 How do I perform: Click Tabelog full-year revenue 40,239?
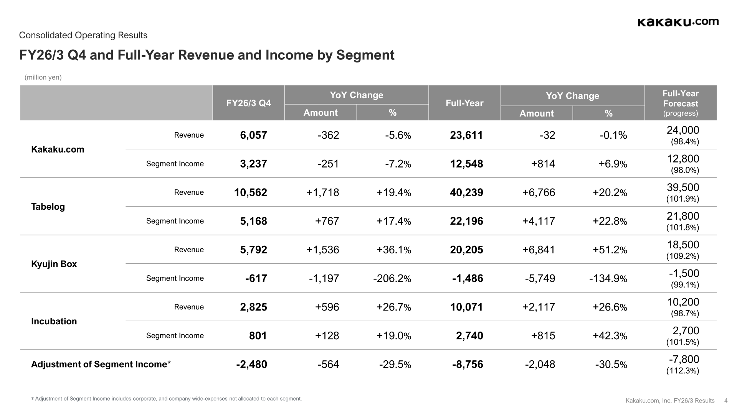coord(466,192)
